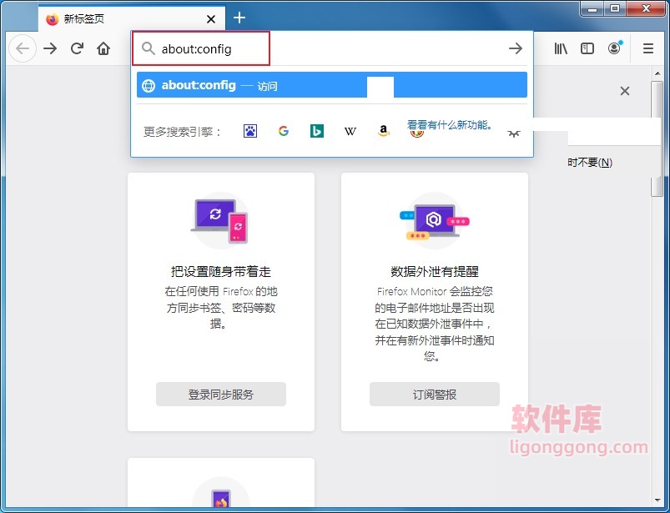This screenshot has height=513, width=670.
Task: Focus the about:config address bar
Action: click(x=200, y=48)
